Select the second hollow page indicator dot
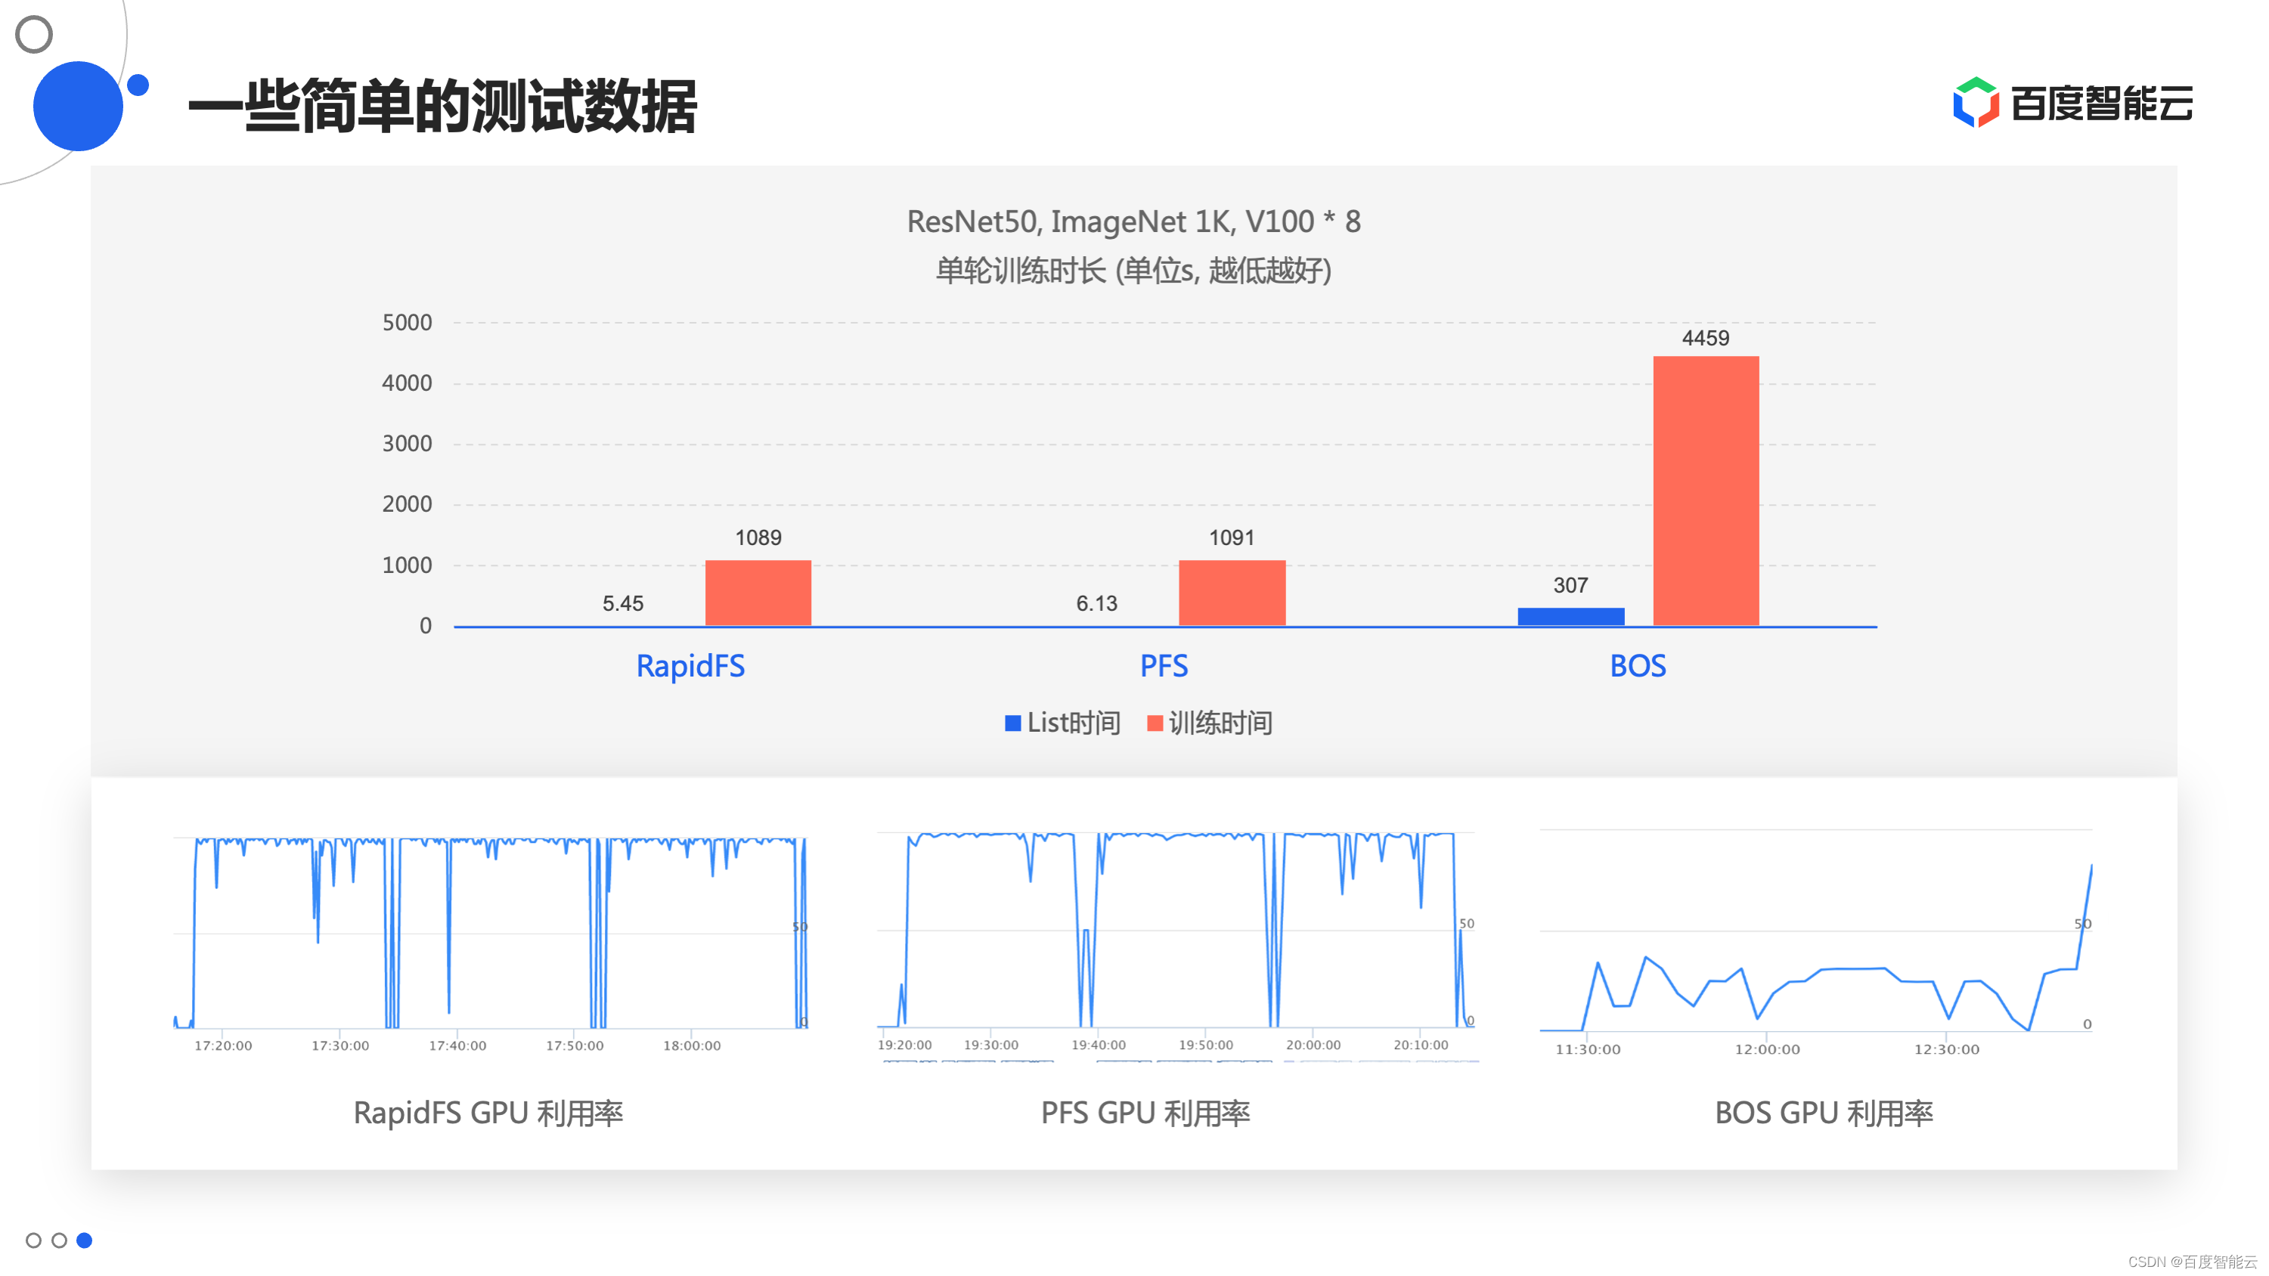2269x1276 pixels. coord(59,1240)
